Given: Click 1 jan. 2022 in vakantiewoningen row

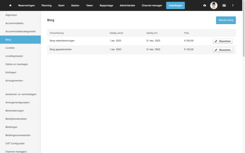Looking at the screenshot, I should point(115,41).
